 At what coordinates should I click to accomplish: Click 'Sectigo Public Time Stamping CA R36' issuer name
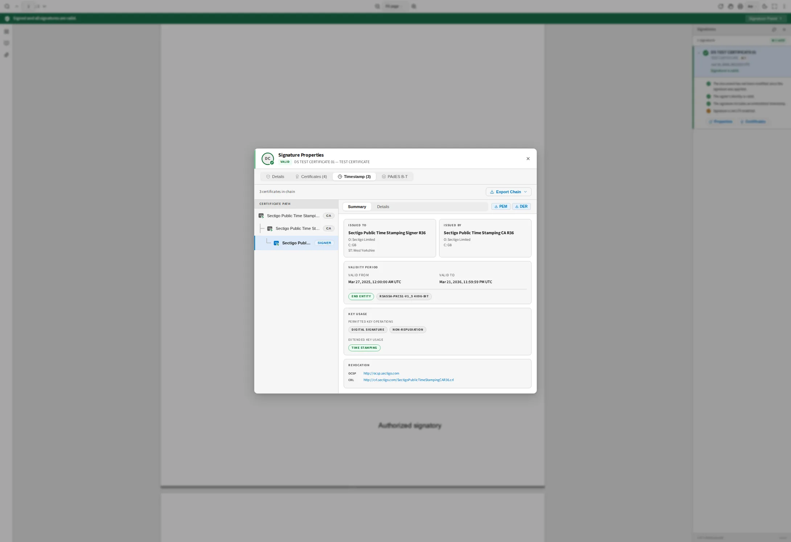coord(479,233)
